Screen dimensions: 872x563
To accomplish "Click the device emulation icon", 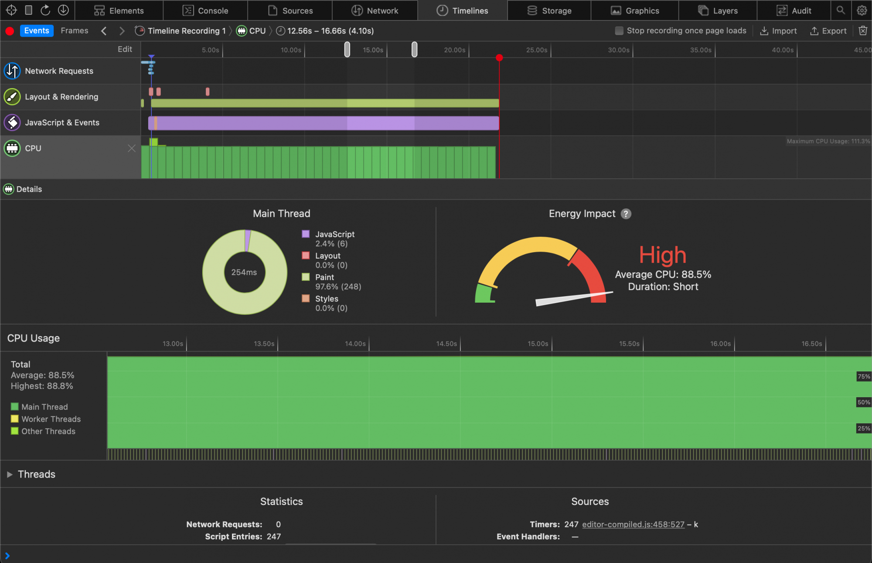I will click(28, 10).
